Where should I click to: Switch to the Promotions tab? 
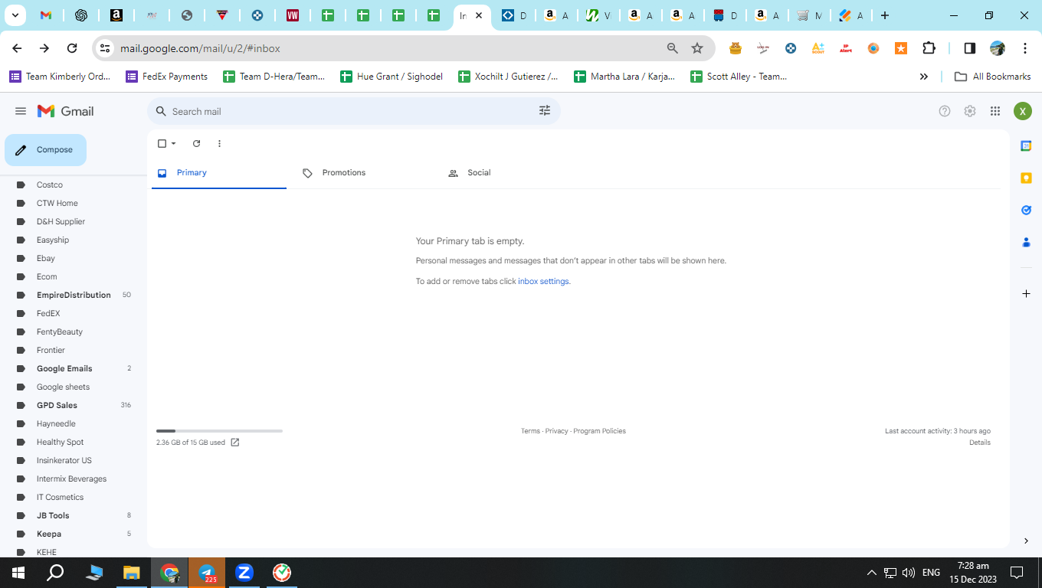tap(363, 173)
